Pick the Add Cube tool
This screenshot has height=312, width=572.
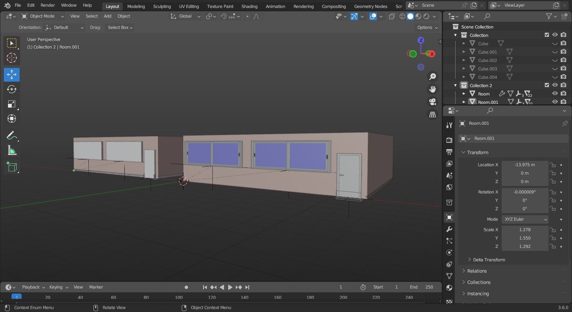(x=12, y=168)
